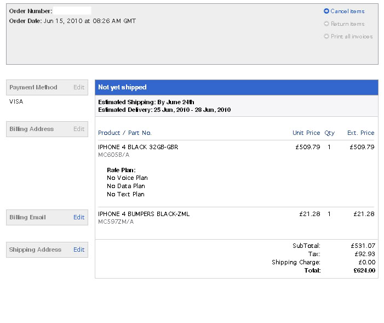Screen dimensions: 384x323
Task: Edit the Billing Address
Action: coord(79,129)
